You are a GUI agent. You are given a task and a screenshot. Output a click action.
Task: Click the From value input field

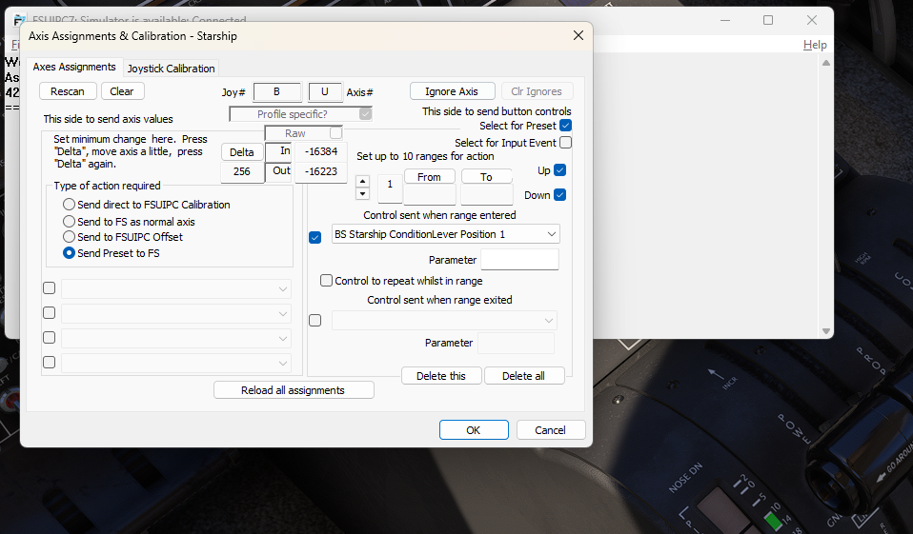click(x=430, y=195)
